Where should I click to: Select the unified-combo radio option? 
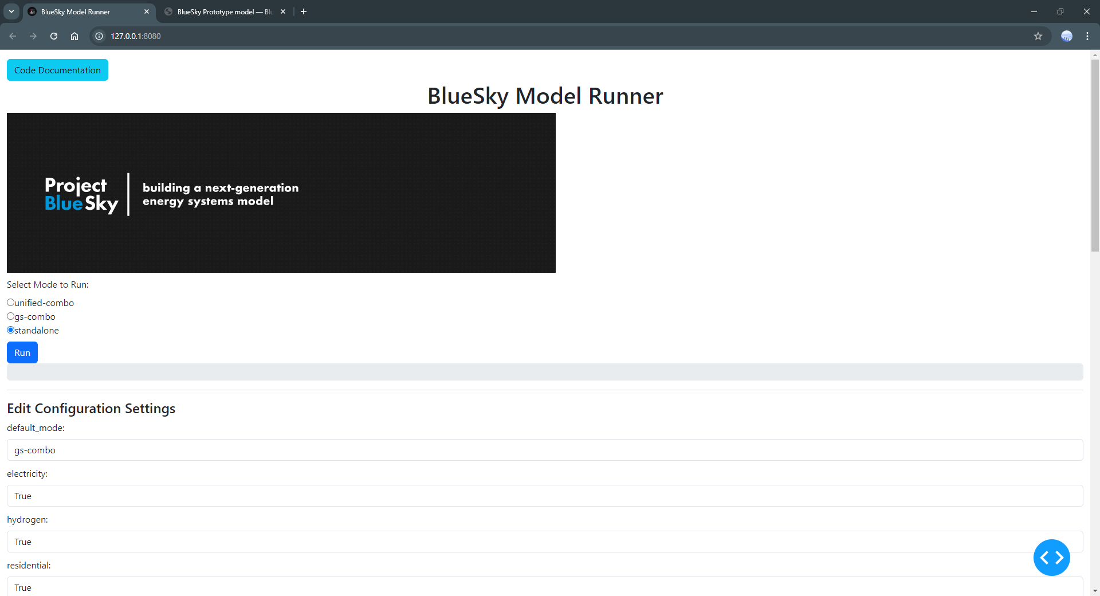tap(10, 303)
